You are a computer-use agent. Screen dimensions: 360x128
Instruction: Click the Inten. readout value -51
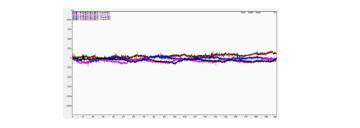(x=275, y=13)
